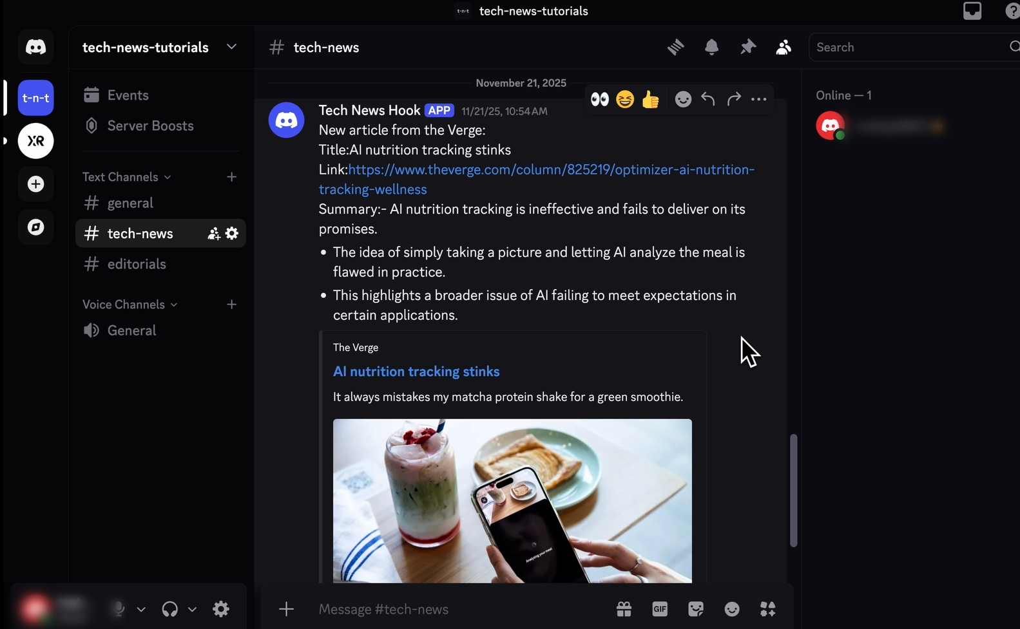Expand microphone input options chevron
Viewport: 1020px width, 629px height.
click(141, 609)
